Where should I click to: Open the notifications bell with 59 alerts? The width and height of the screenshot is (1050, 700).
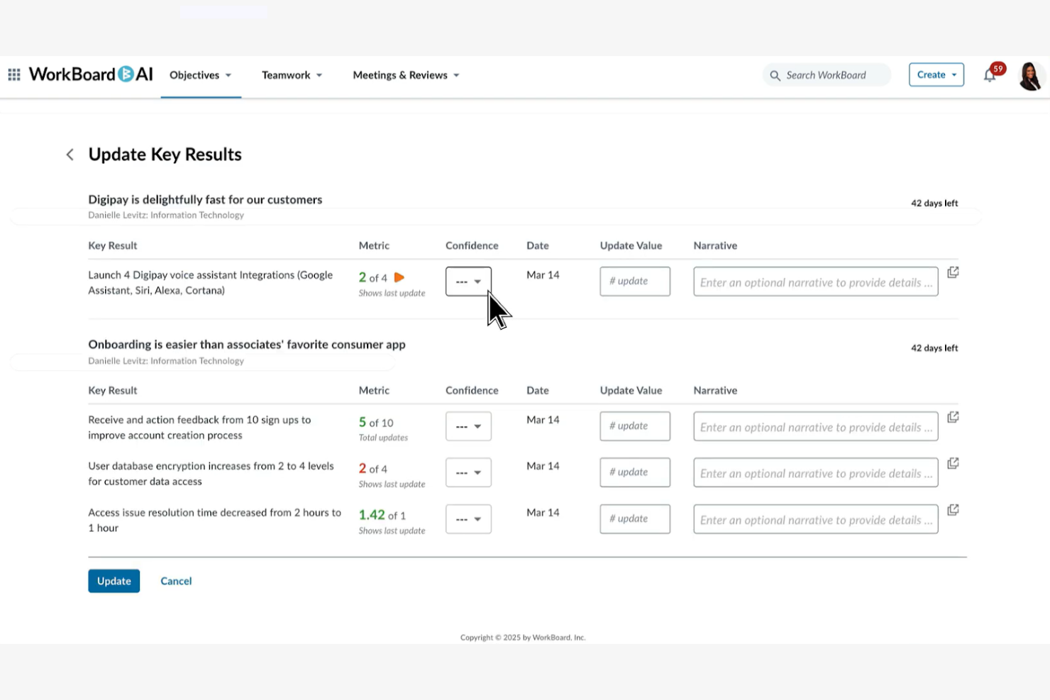pos(990,74)
